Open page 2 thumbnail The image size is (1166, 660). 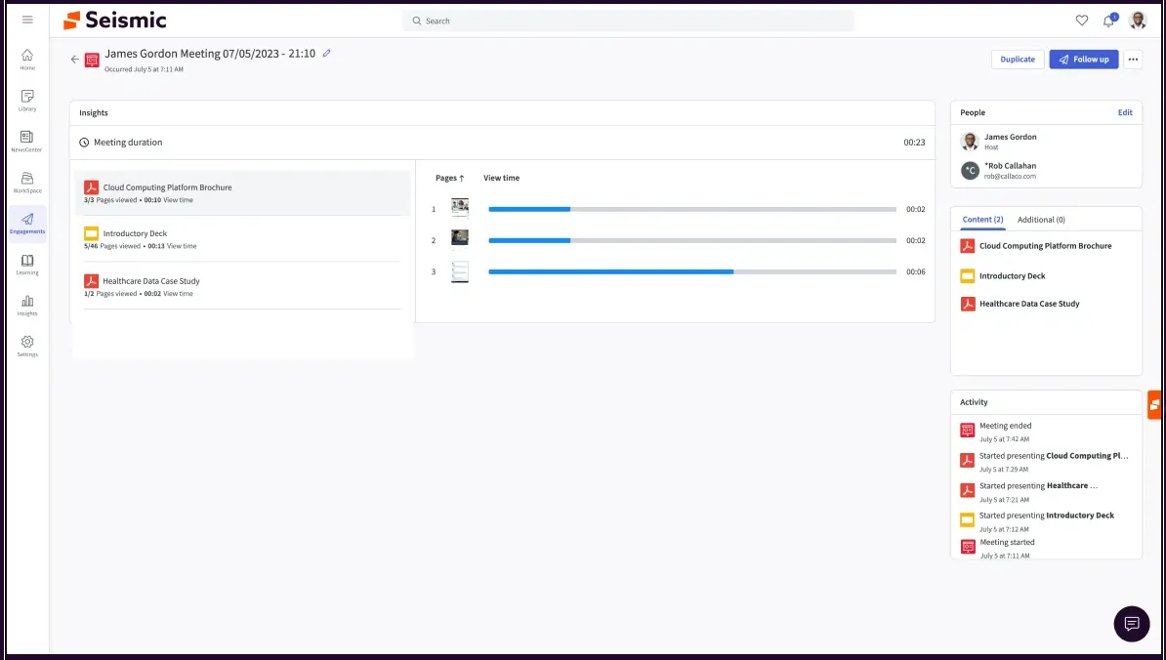click(460, 239)
